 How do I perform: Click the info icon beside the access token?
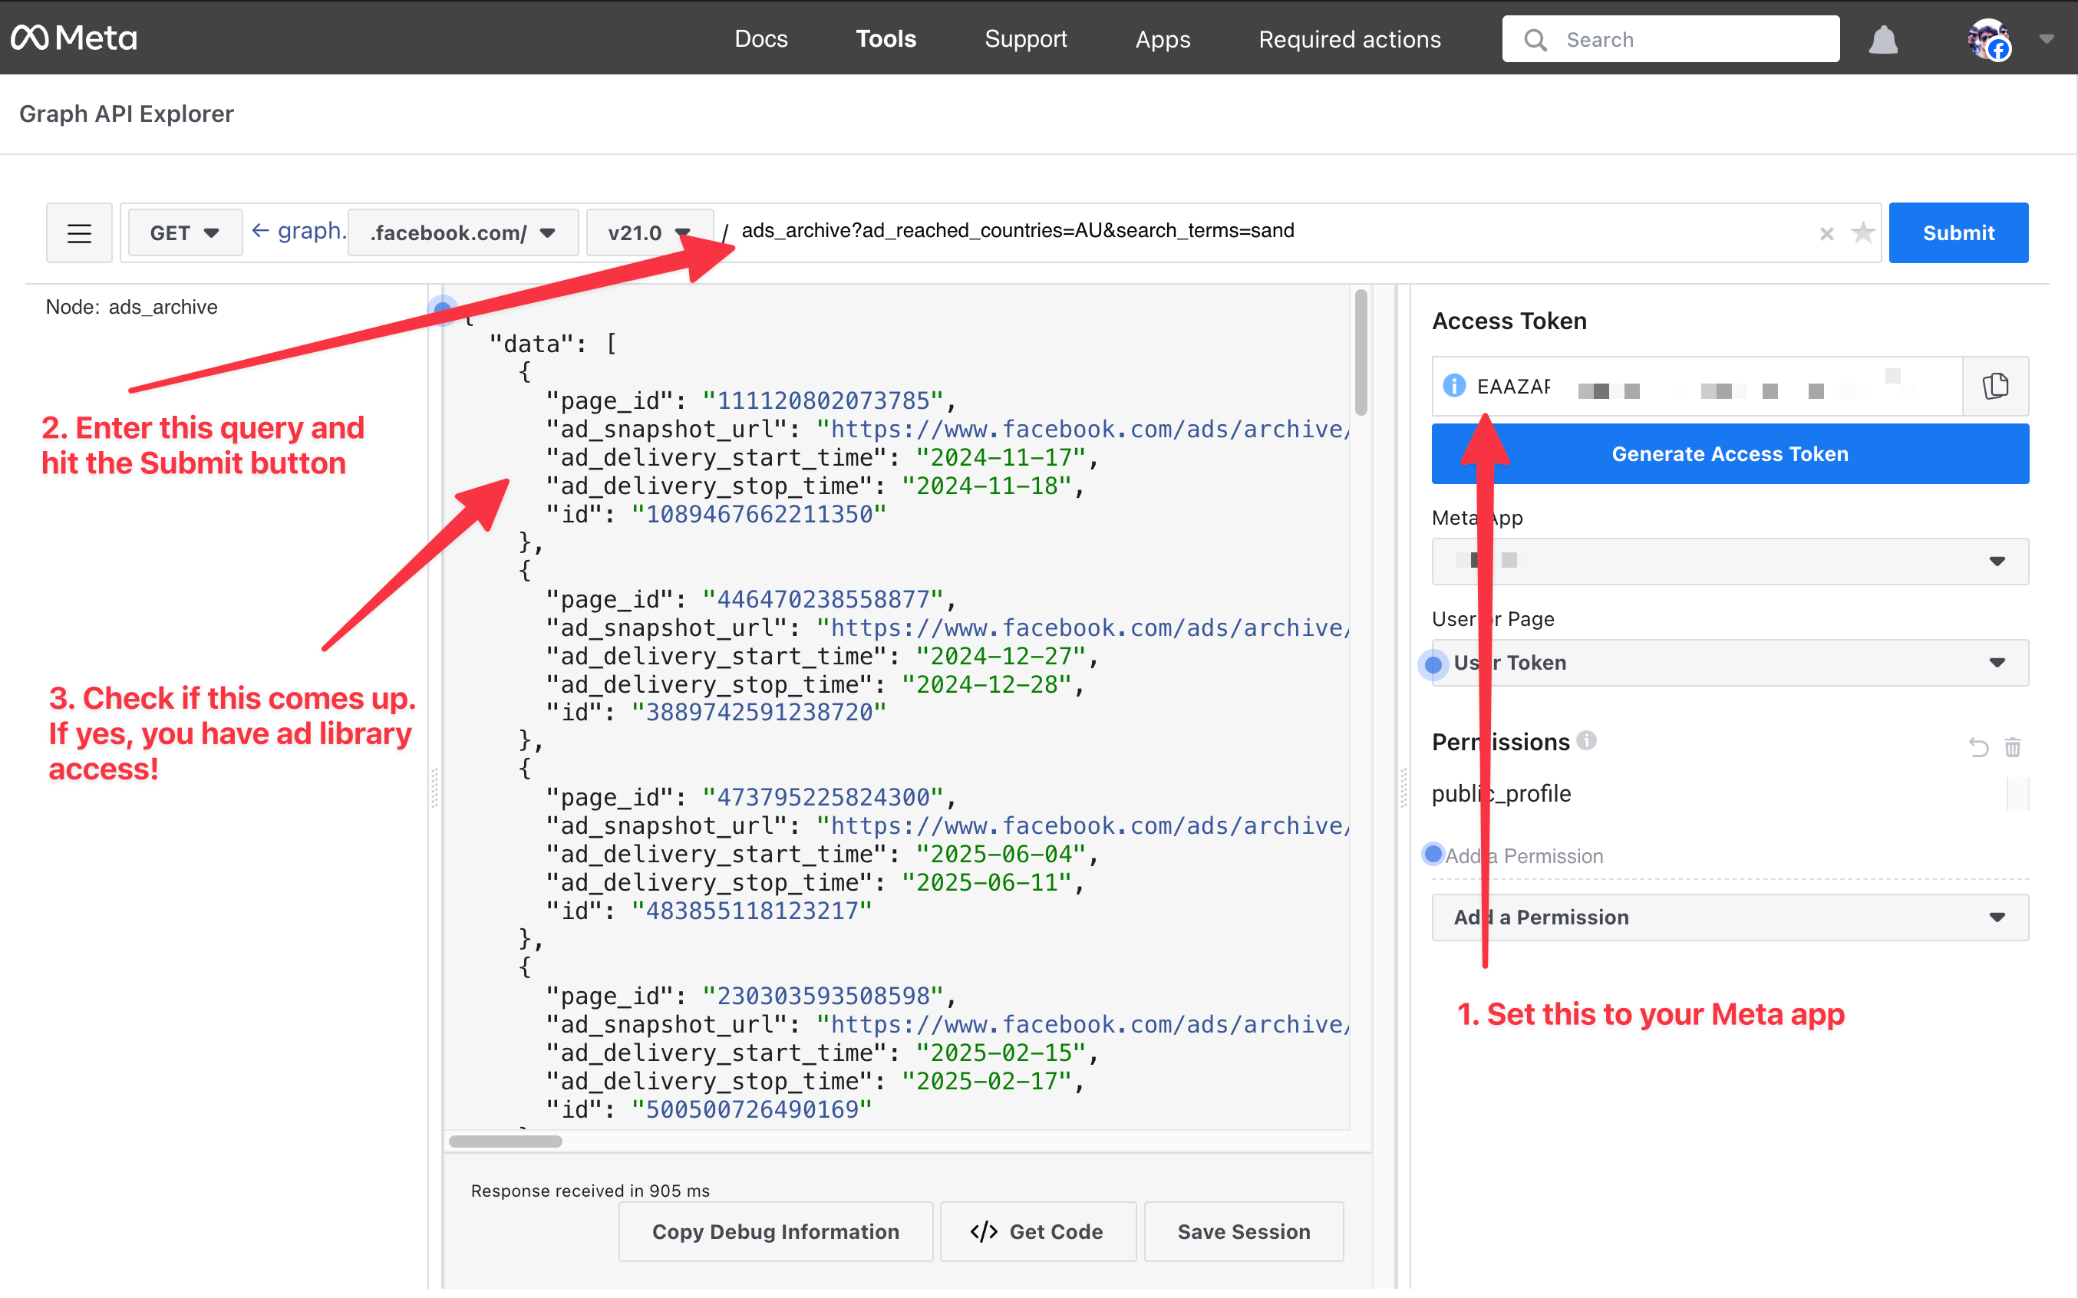1453,387
